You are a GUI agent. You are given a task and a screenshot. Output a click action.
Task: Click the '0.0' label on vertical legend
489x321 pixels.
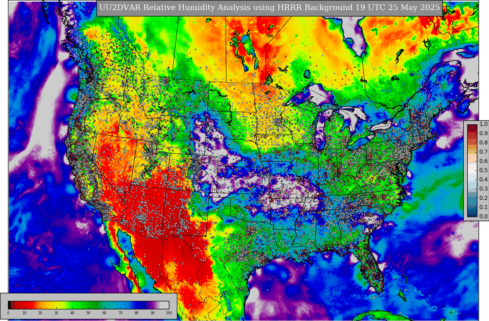coord(483,217)
